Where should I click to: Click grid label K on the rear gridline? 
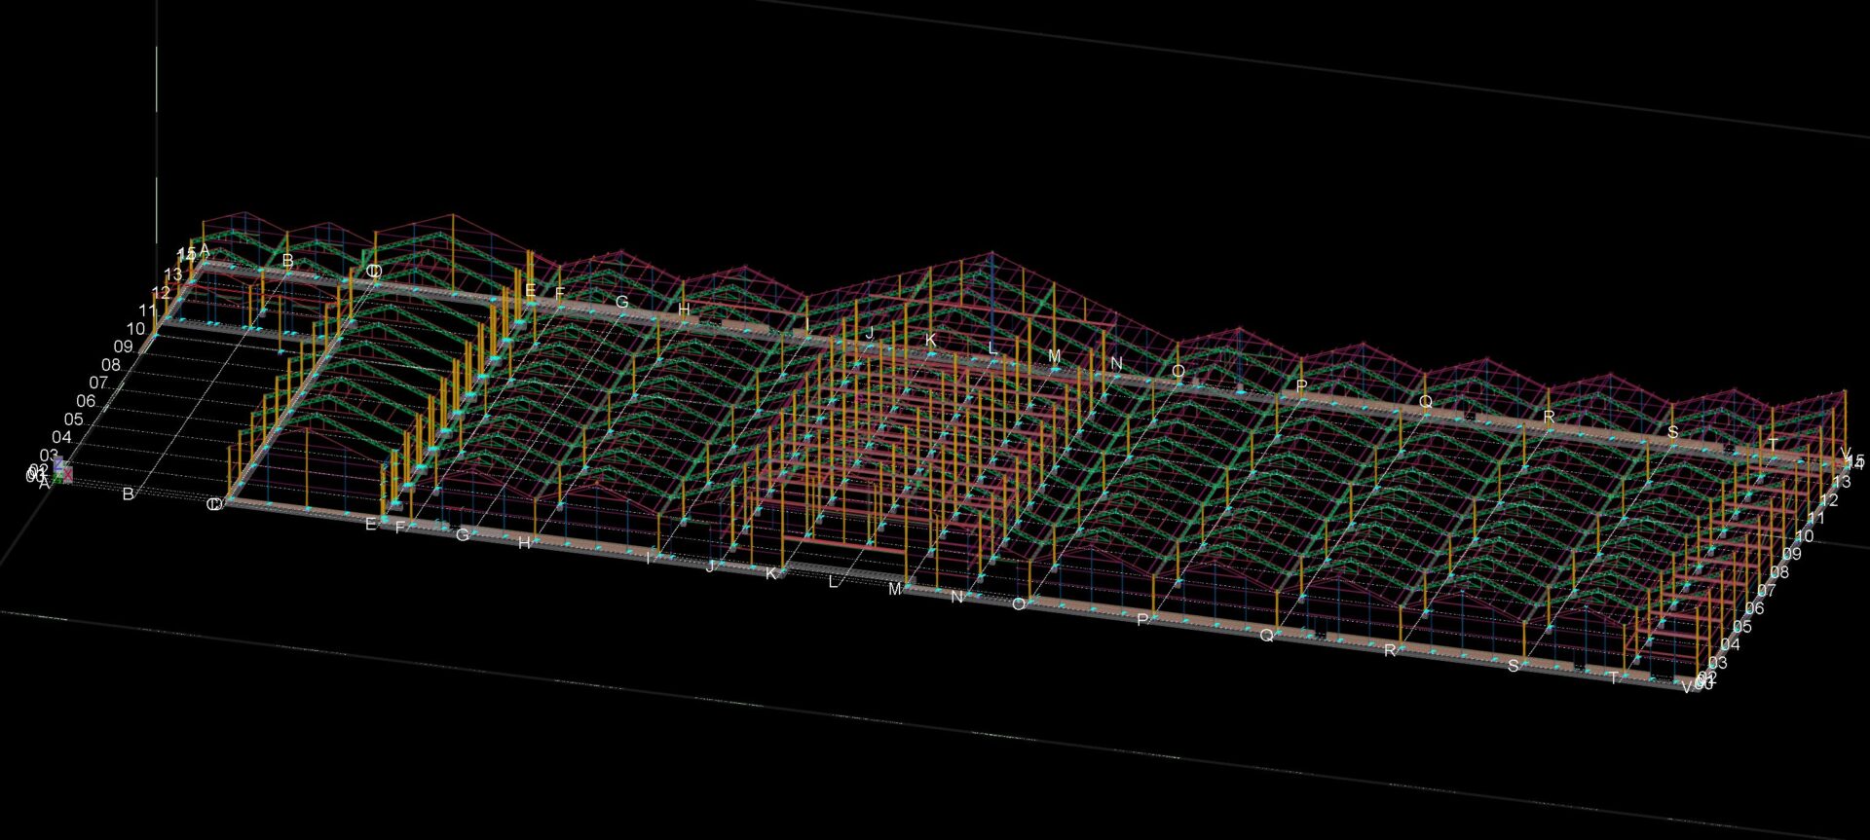[x=930, y=340]
